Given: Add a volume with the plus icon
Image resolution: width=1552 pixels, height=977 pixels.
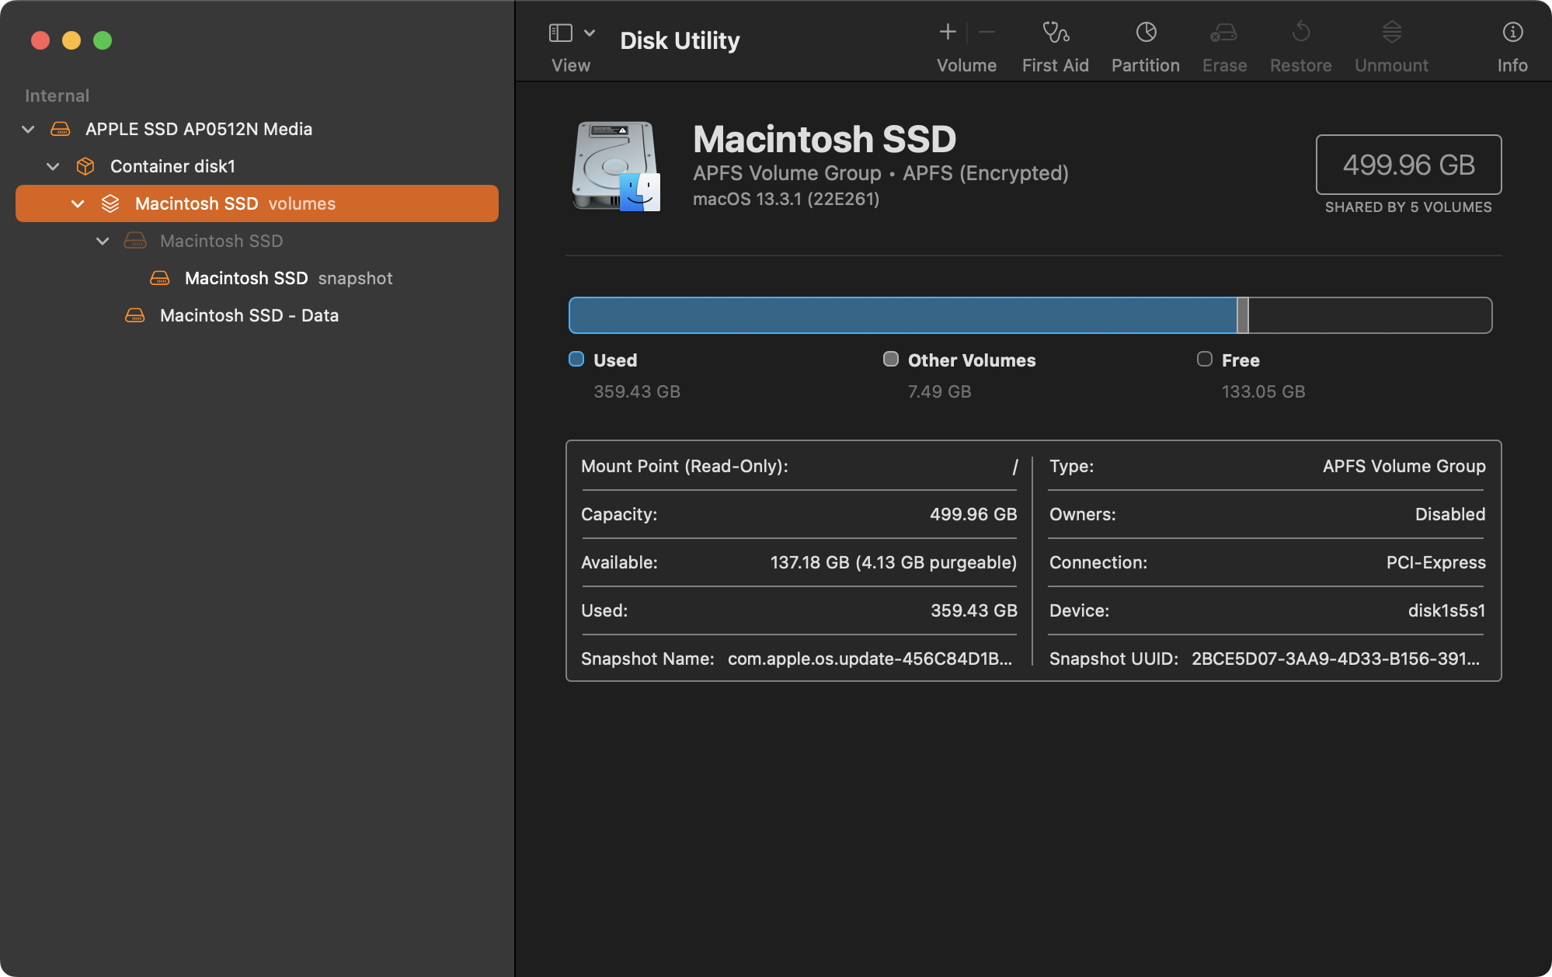Looking at the screenshot, I should 947,33.
